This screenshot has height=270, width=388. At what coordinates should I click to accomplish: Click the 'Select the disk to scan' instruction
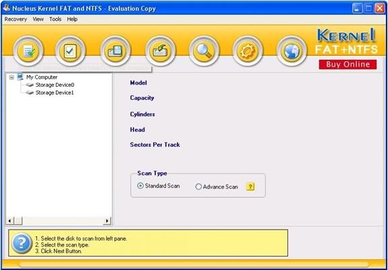81,238
